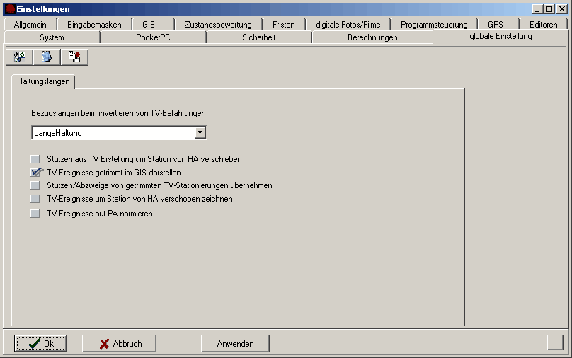The image size is (572, 358).
Task: Enable Stutzen aus TV Erstellung verschieben checkbox
Action: point(35,159)
